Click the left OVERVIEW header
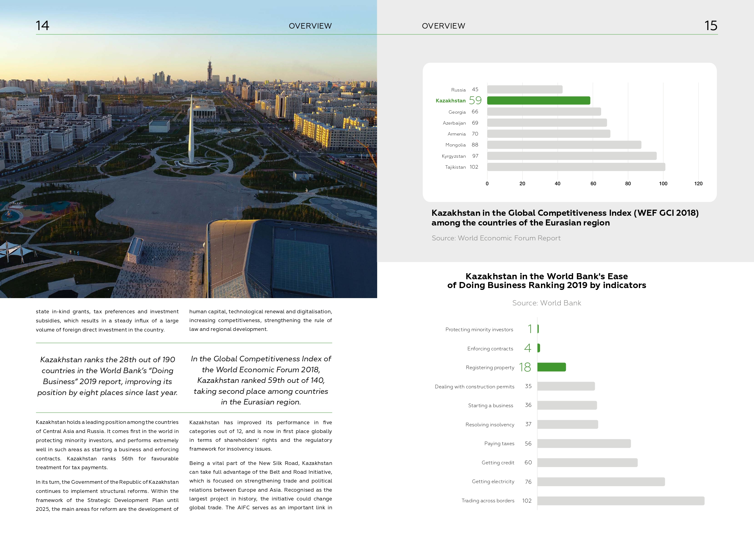The width and height of the screenshot is (754, 533). pyautogui.click(x=310, y=26)
